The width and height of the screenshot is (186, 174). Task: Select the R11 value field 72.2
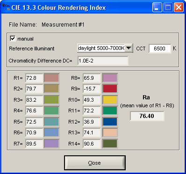[92, 111]
